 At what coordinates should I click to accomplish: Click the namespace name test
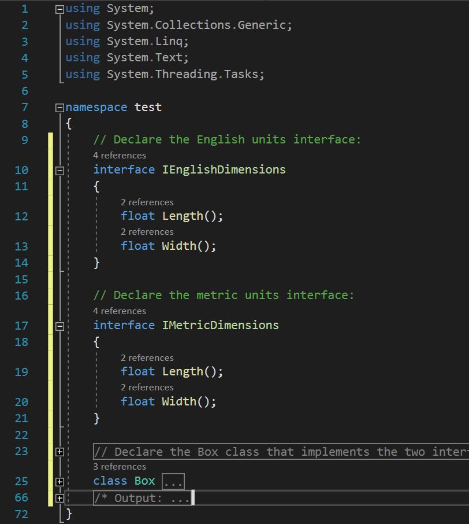[x=148, y=108]
